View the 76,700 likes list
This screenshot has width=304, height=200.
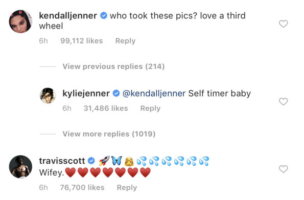[82, 187]
